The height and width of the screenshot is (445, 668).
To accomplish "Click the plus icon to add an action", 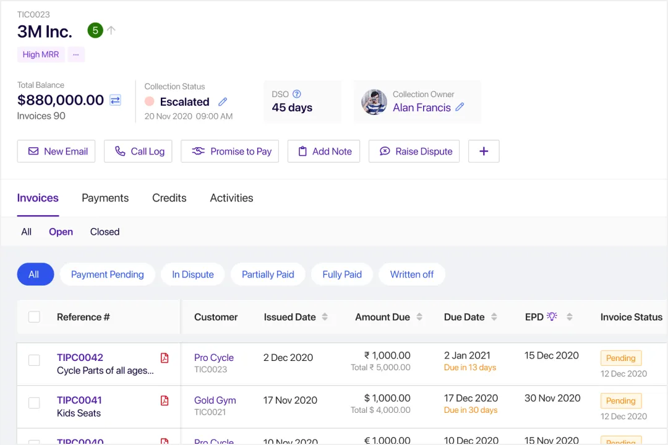I will coord(484,151).
